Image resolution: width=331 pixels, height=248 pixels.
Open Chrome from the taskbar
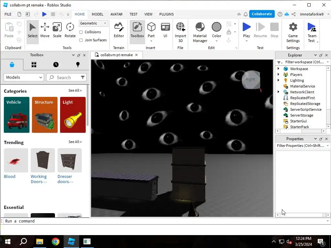(x=56, y=242)
